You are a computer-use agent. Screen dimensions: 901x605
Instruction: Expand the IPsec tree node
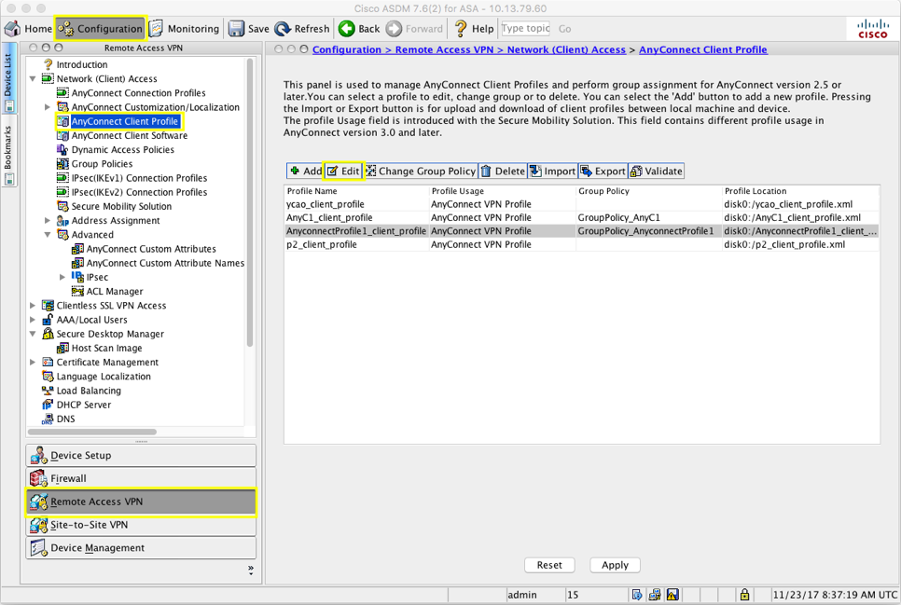click(62, 278)
